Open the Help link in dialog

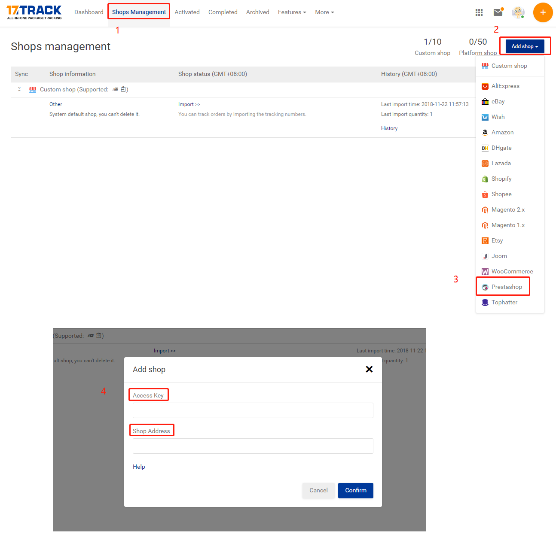(x=139, y=467)
